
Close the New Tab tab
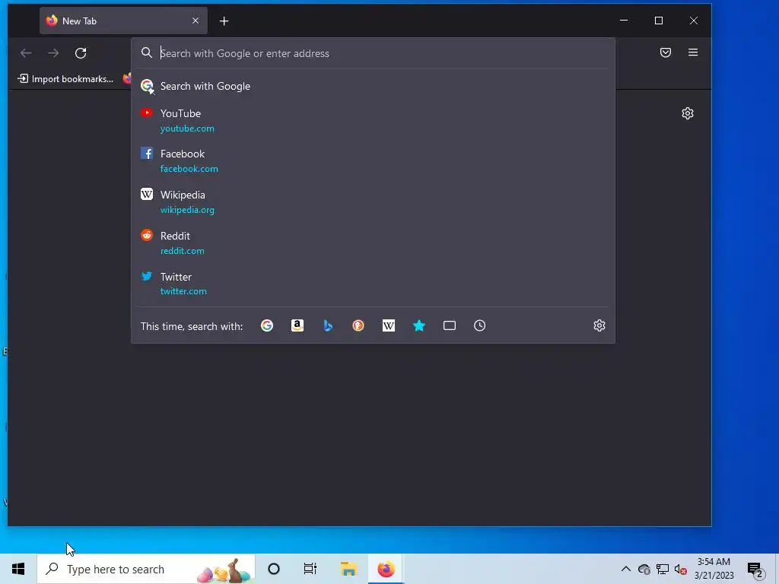(x=196, y=21)
